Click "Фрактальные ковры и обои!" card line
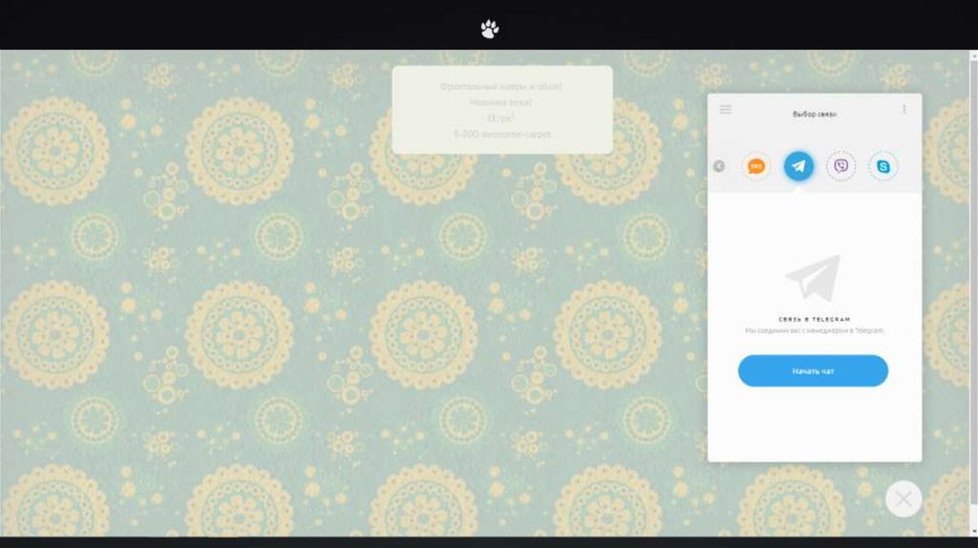978x548 pixels. pos(501,86)
